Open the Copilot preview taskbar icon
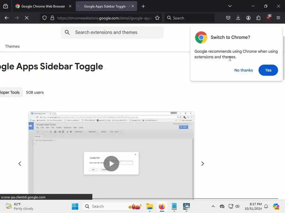Image resolution: width=285 pixels, height=213 pixels. pos(276,206)
